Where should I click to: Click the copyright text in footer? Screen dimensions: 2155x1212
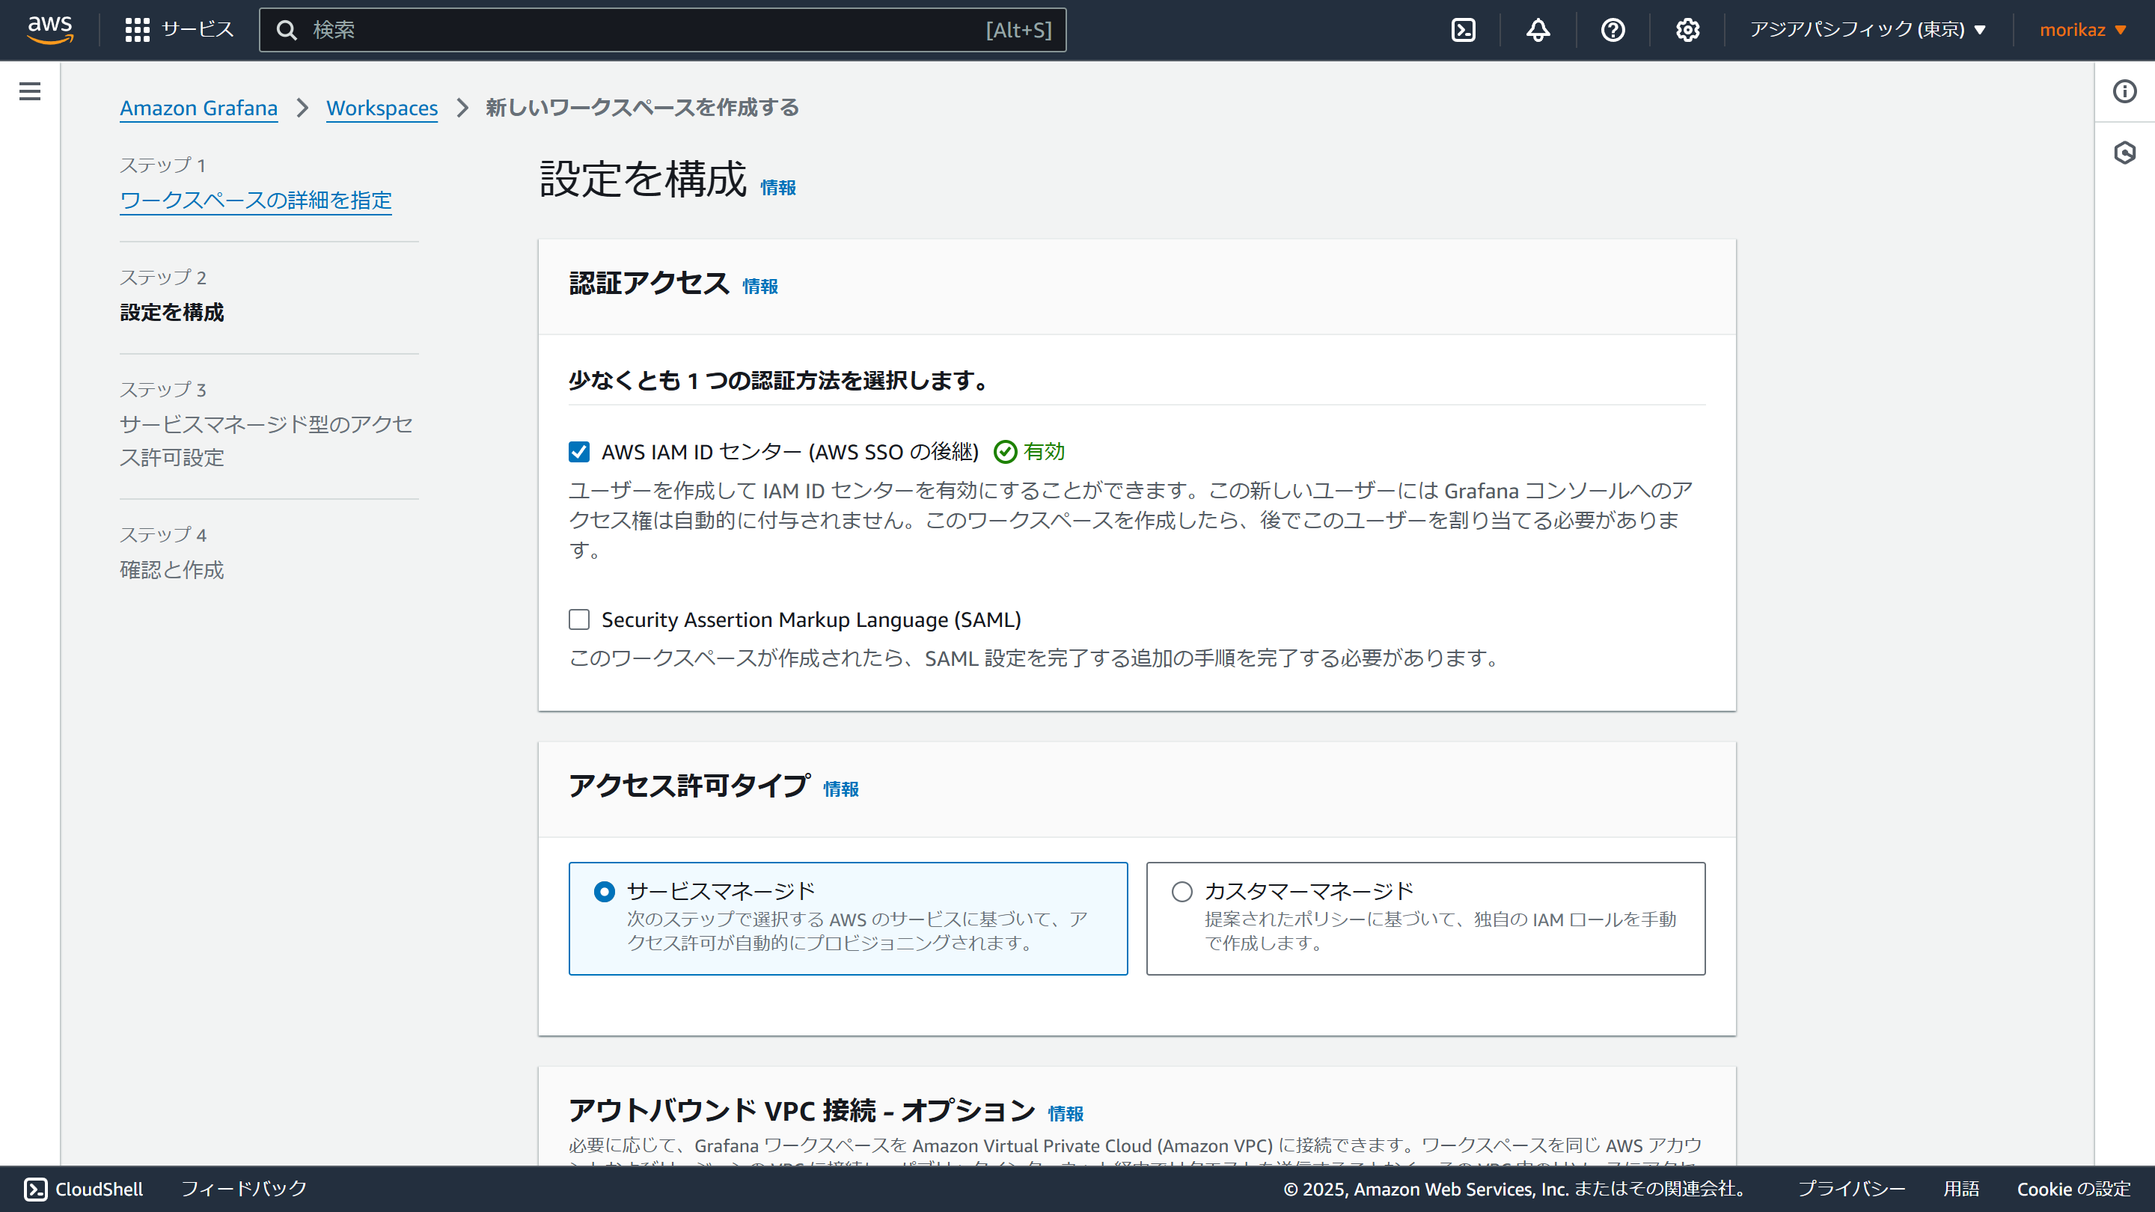click(x=1515, y=1189)
